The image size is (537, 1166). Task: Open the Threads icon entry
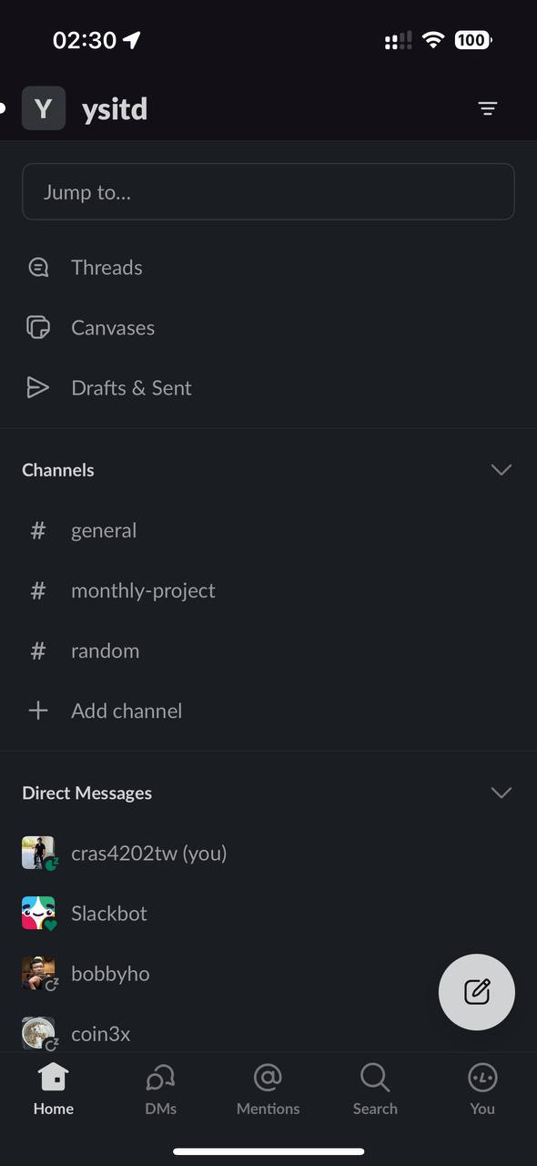38,268
